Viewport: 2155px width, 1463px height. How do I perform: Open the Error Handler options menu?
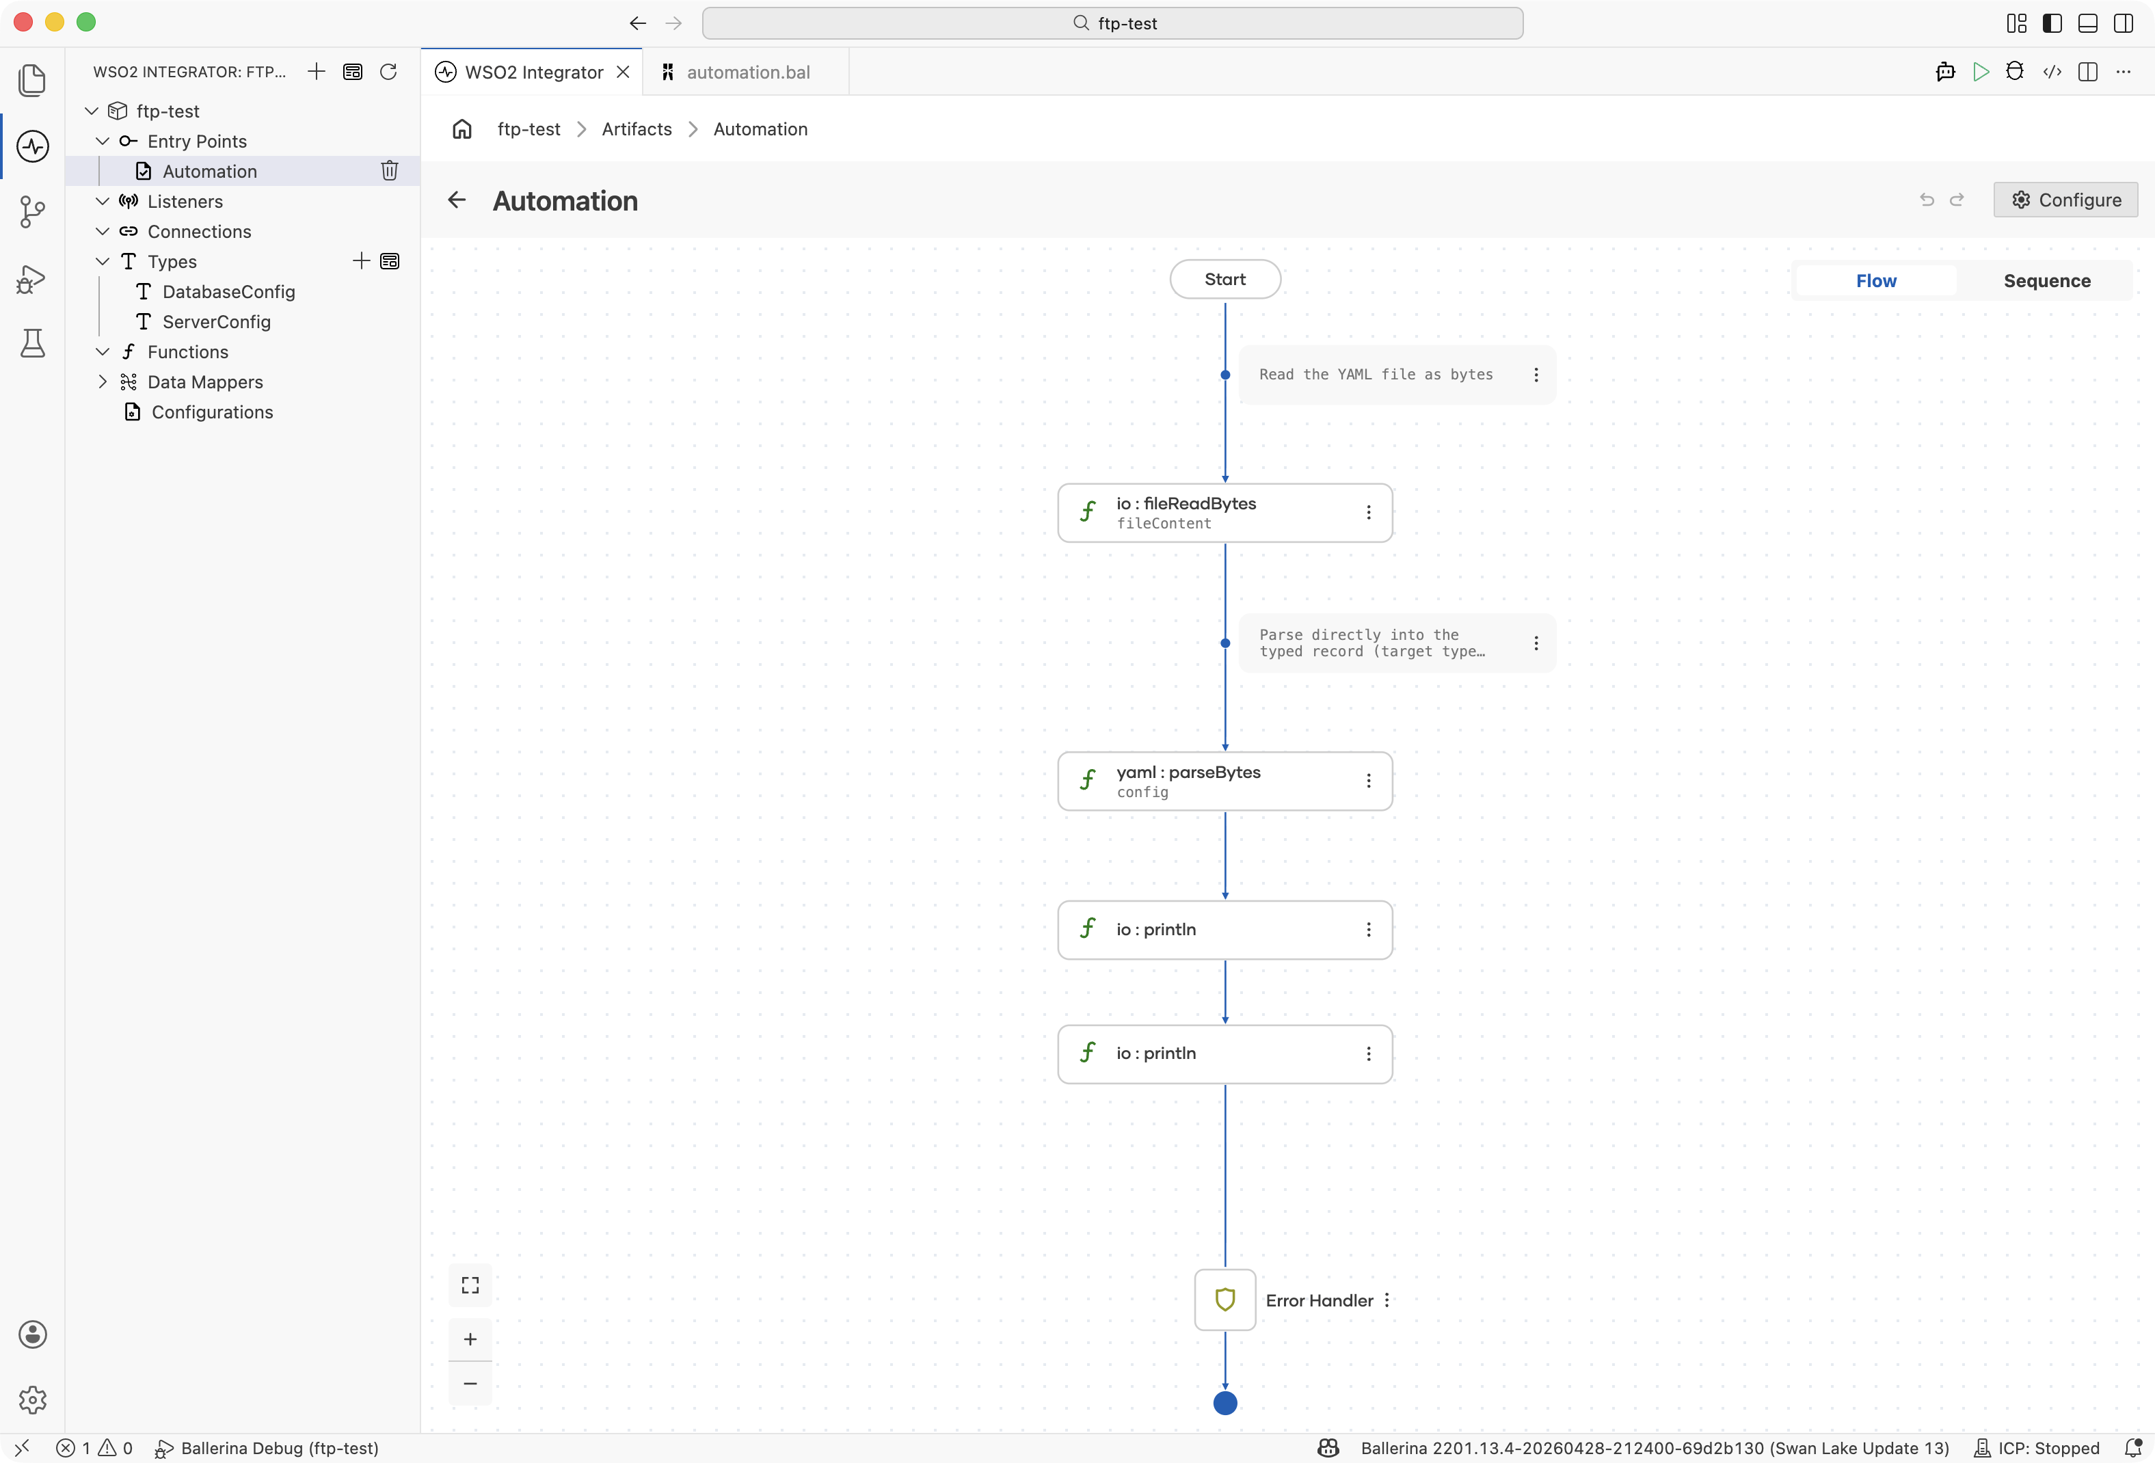point(1387,1300)
